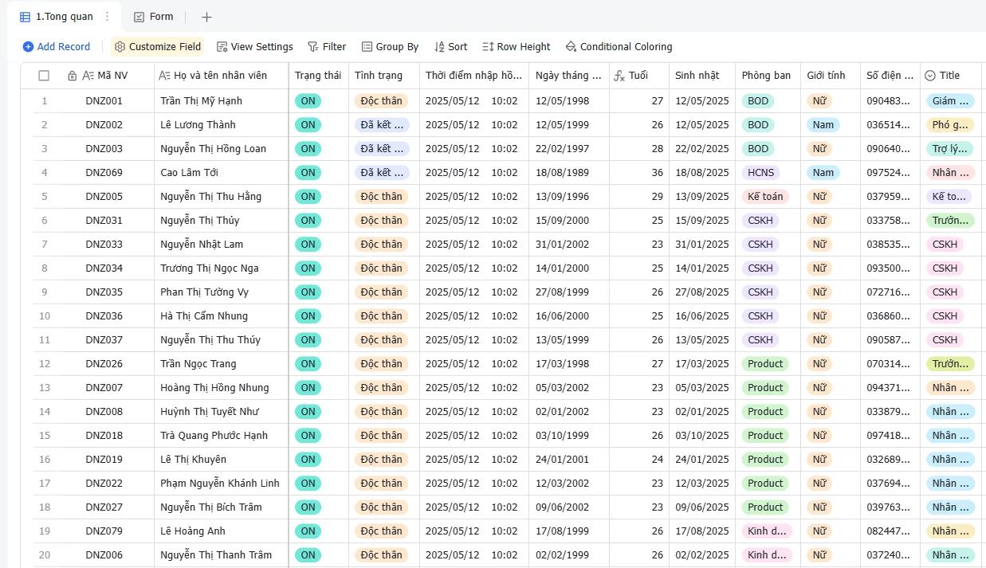Open Kinh d... tag for Lê Hoàng Anh
986x568 pixels.
click(x=767, y=531)
